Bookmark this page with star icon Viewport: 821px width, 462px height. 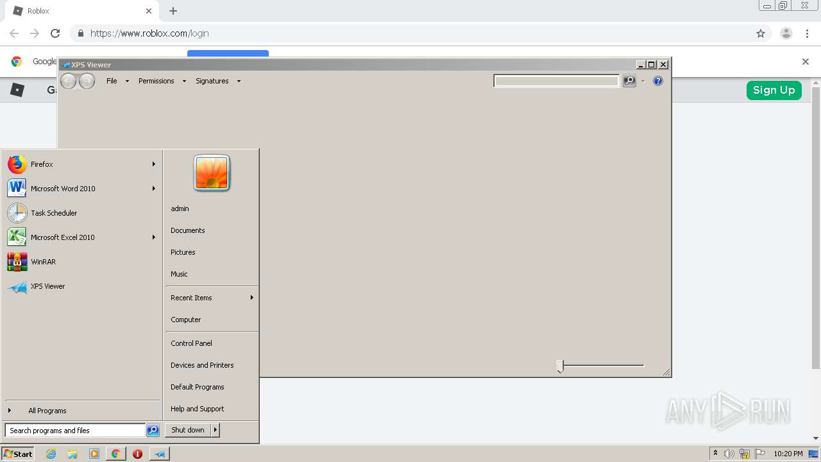click(761, 33)
